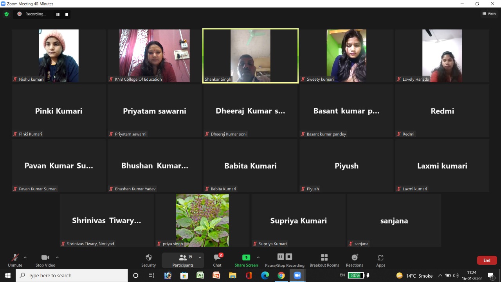Open the weather 14°C Smoke widget
The width and height of the screenshot is (501, 282).
coord(414,275)
